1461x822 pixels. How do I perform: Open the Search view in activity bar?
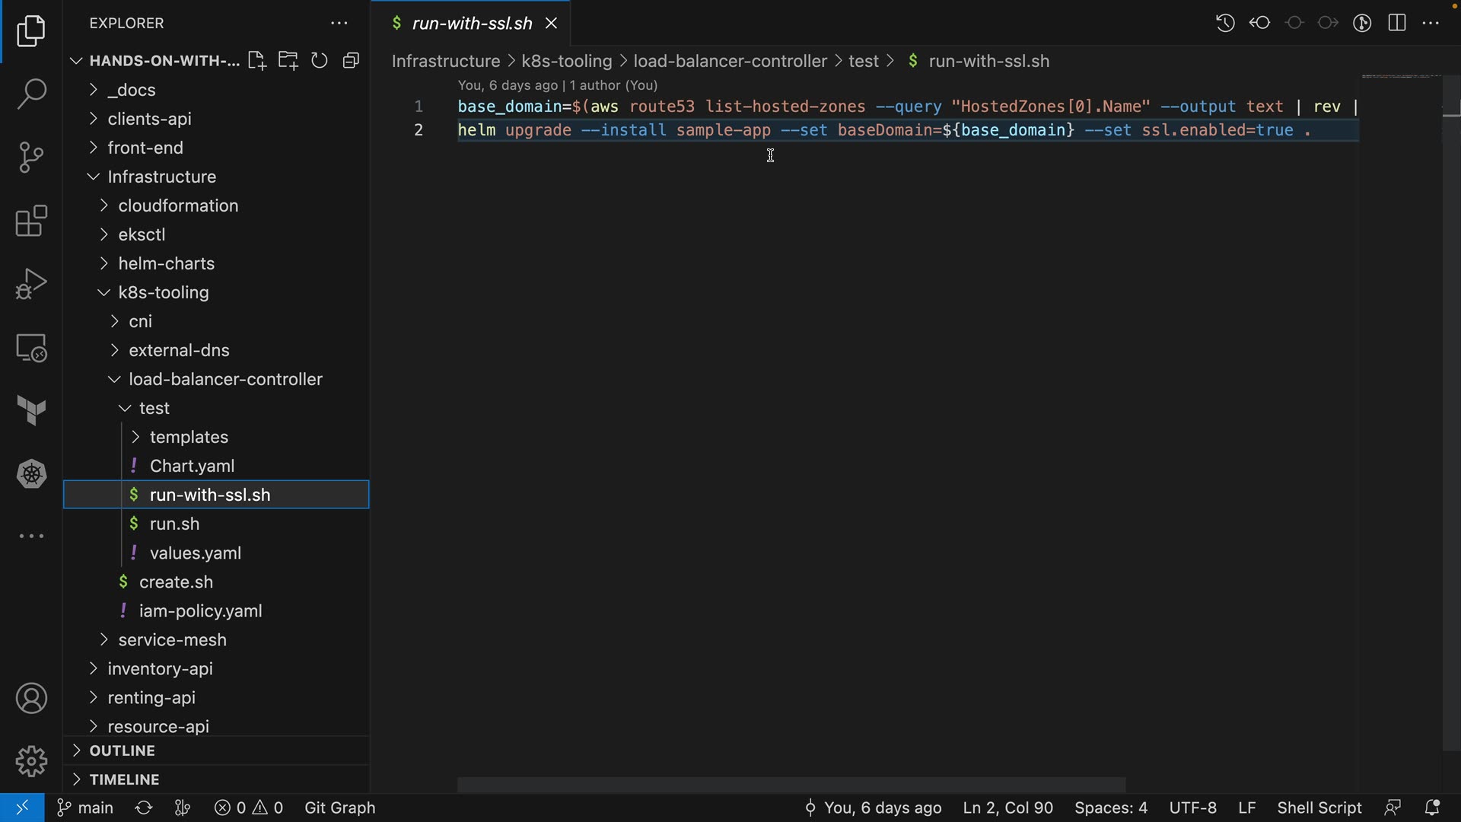(31, 94)
